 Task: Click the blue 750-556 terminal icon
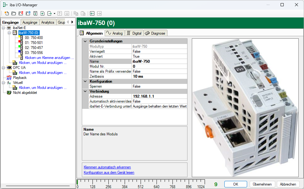tap(21, 53)
